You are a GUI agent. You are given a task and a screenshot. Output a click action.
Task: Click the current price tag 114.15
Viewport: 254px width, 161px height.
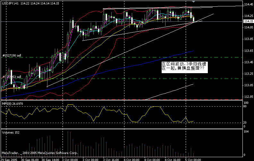pyautogui.click(x=249, y=21)
